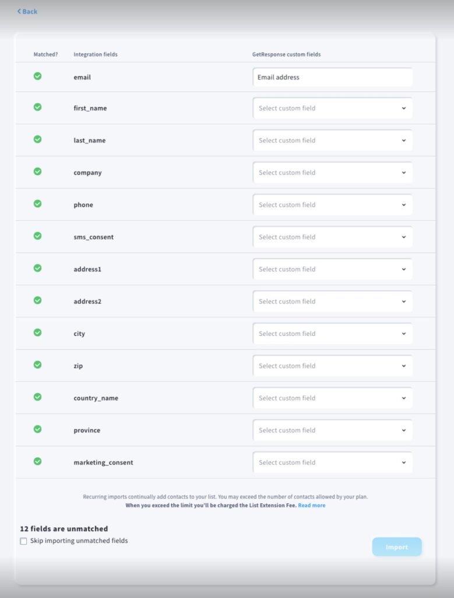Viewport: 454px width, 598px height.
Task: Open the custom field dropdown for last_name
Action: (332, 140)
